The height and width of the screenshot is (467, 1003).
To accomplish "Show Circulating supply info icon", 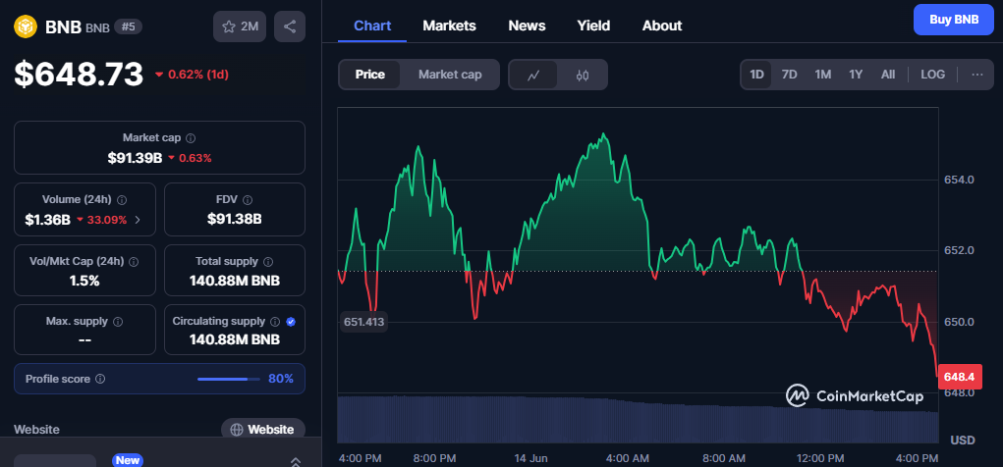I will (x=275, y=322).
